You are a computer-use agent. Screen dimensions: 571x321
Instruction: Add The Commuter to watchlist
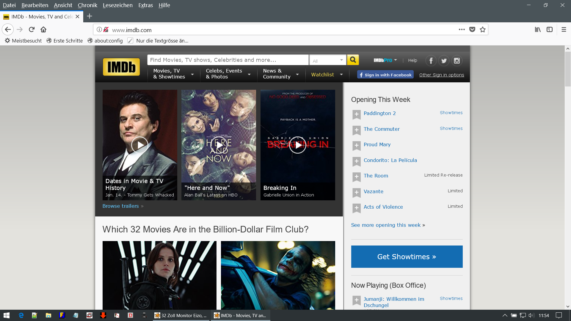(x=356, y=130)
